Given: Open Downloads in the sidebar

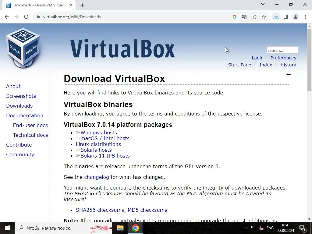Looking at the screenshot, I should (19, 106).
